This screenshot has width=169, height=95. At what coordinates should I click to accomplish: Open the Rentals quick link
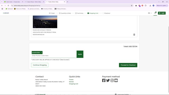[71, 82]
